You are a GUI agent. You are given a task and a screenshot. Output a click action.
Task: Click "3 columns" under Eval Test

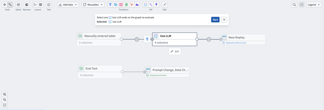(x=87, y=75)
